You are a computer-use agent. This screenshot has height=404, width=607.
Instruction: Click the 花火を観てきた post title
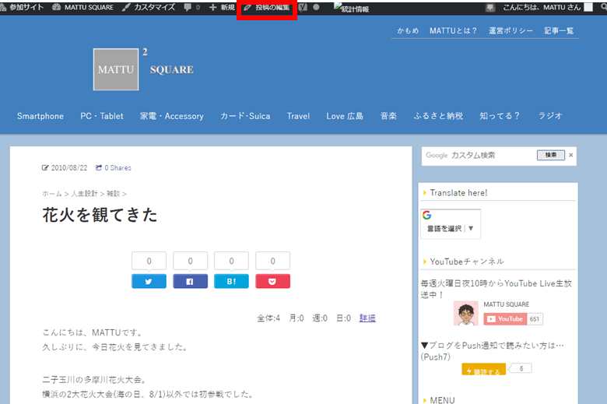(100, 215)
